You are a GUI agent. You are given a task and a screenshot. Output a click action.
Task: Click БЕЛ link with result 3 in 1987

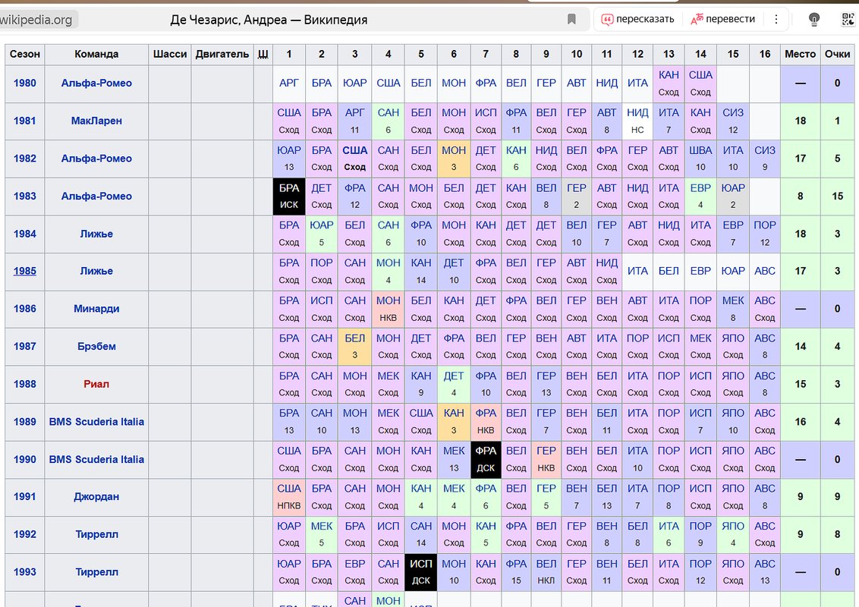coord(354,338)
